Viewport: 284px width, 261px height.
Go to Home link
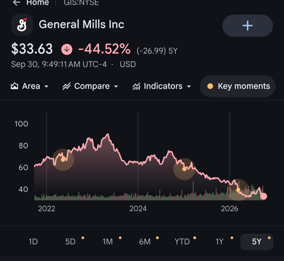coord(38,3)
